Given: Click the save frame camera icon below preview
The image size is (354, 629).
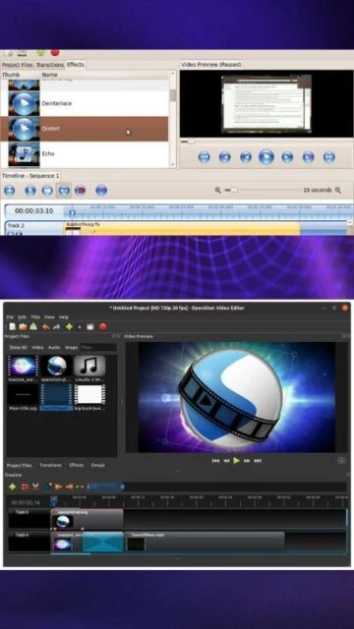Looking at the screenshot, I should point(341,461).
